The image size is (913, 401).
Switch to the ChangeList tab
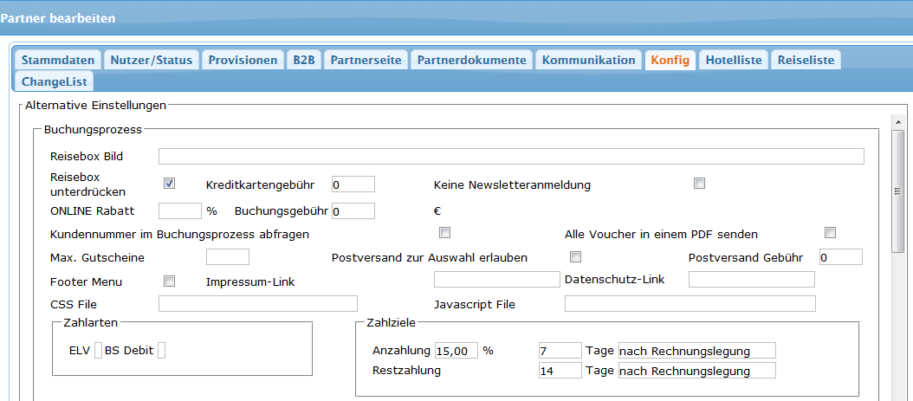(x=54, y=81)
